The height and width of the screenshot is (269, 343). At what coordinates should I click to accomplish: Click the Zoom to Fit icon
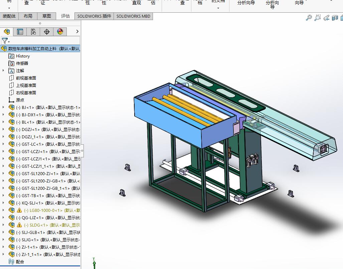coord(309,17)
